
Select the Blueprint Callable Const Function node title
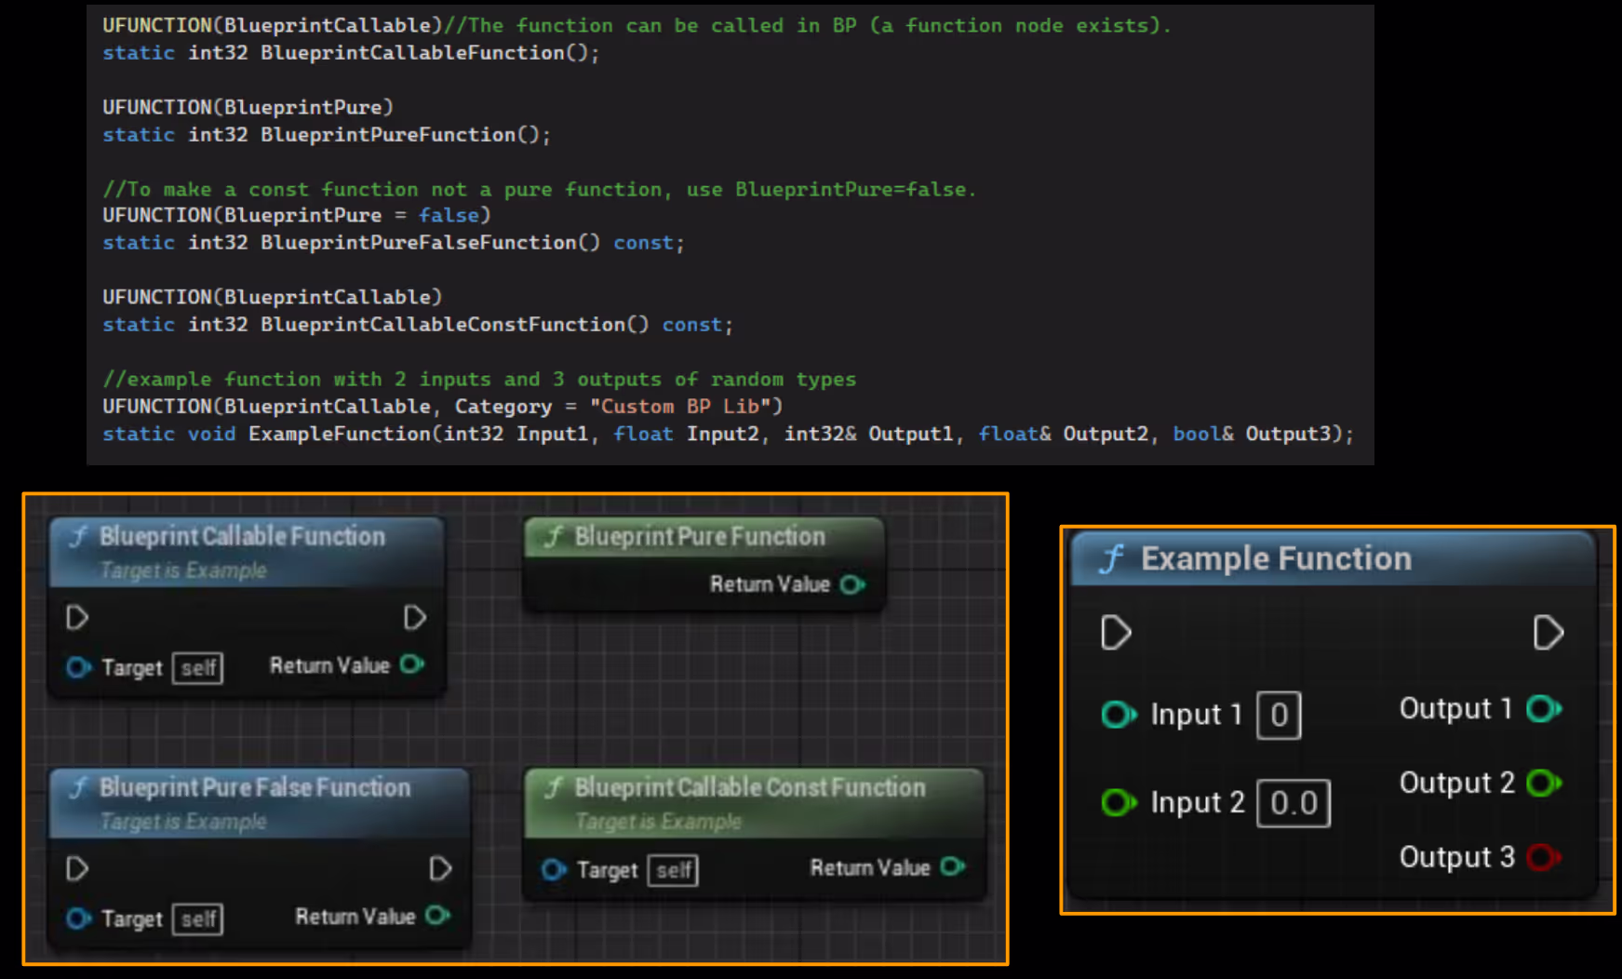click(750, 788)
